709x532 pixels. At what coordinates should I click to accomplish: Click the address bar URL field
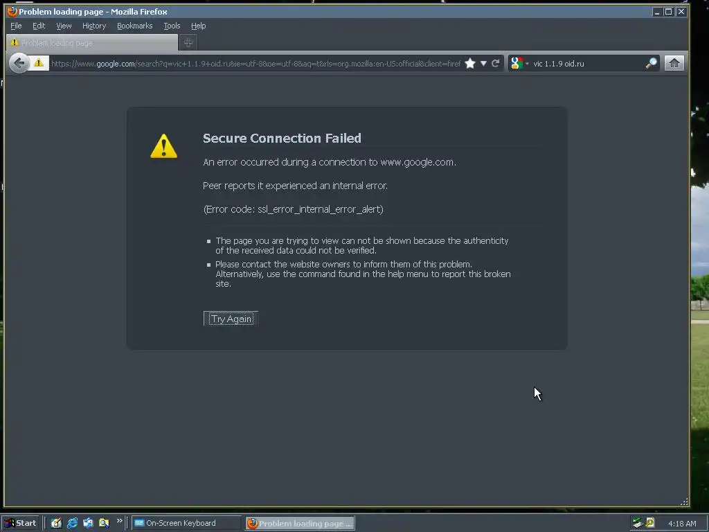[x=255, y=63]
